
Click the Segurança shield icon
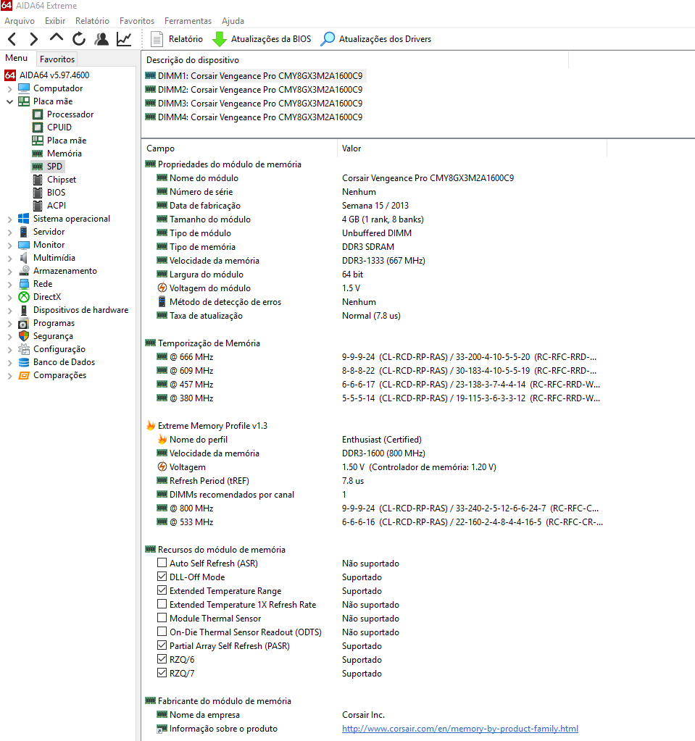click(24, 336)
